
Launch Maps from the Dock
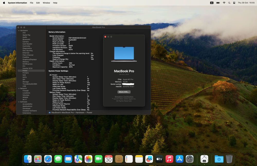(x=78, y=159)
